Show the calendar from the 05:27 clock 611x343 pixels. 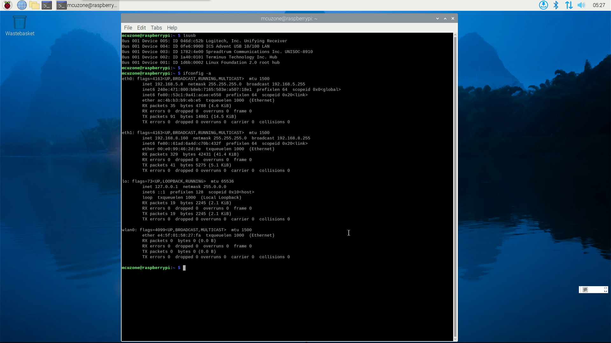(x=599, y=5)
